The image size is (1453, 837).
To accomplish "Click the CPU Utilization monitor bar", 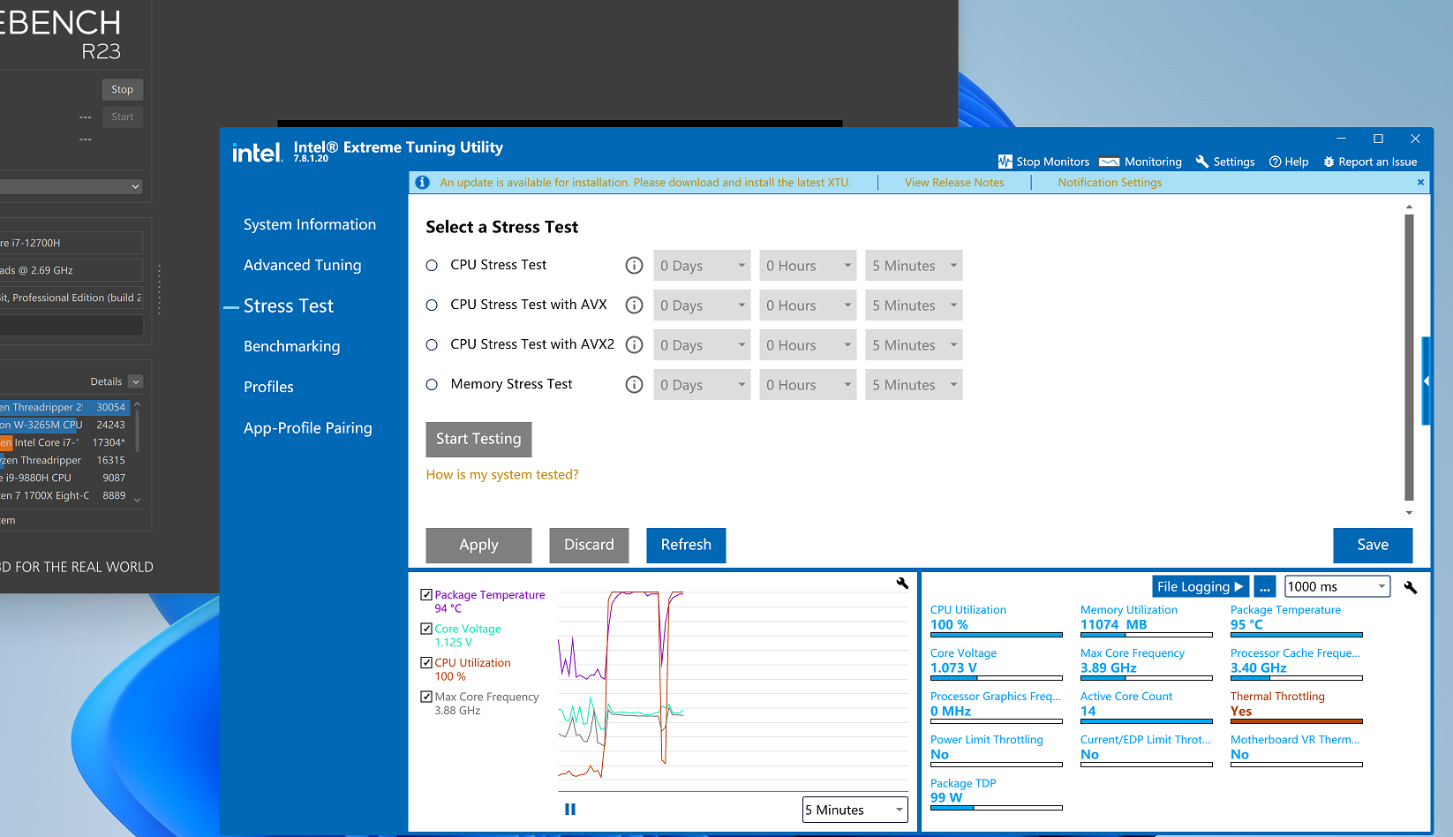I will (x=997, y=635).
